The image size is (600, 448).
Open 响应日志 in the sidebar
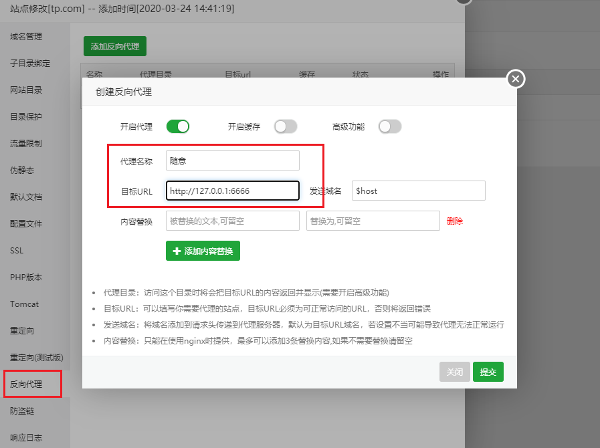point(26,438)
